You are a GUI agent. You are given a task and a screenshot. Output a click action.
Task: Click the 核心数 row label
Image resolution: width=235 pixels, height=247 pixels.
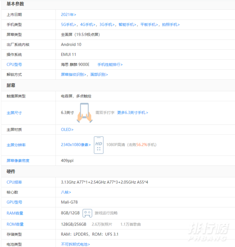[x=12, y=192]
